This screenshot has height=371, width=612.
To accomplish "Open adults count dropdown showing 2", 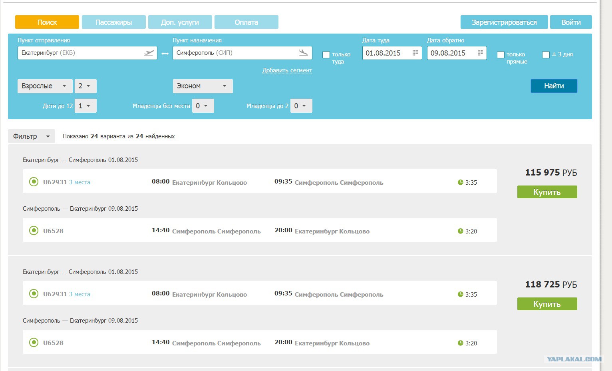I will pos(85,86).
